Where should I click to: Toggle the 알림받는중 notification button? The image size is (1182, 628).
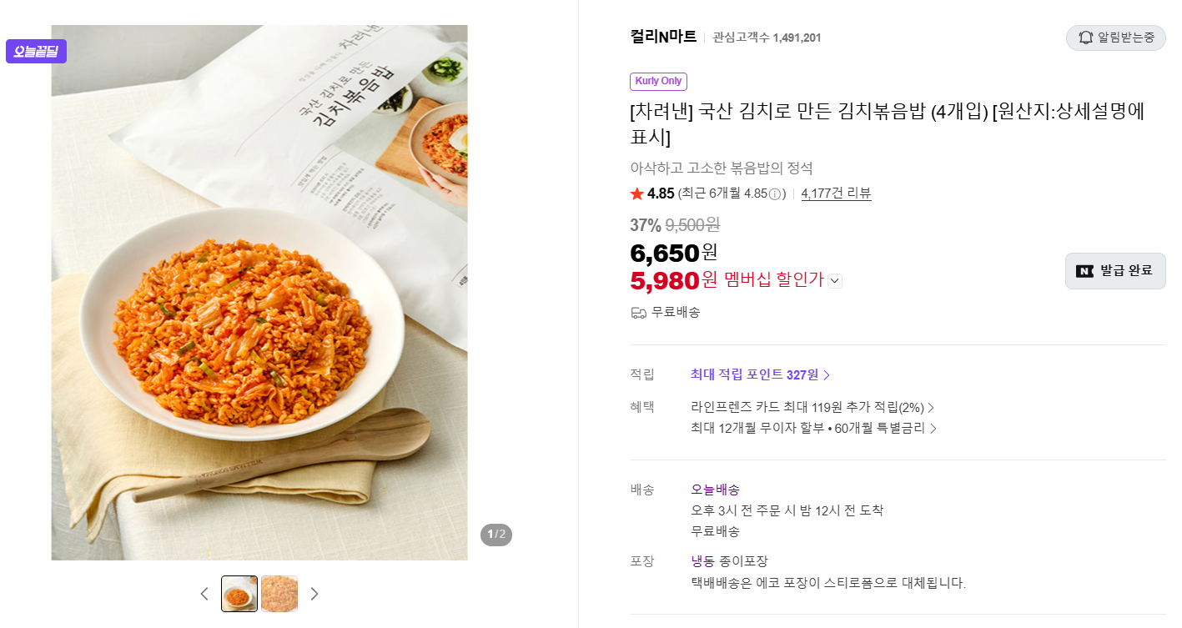[x=1115, y=38]
